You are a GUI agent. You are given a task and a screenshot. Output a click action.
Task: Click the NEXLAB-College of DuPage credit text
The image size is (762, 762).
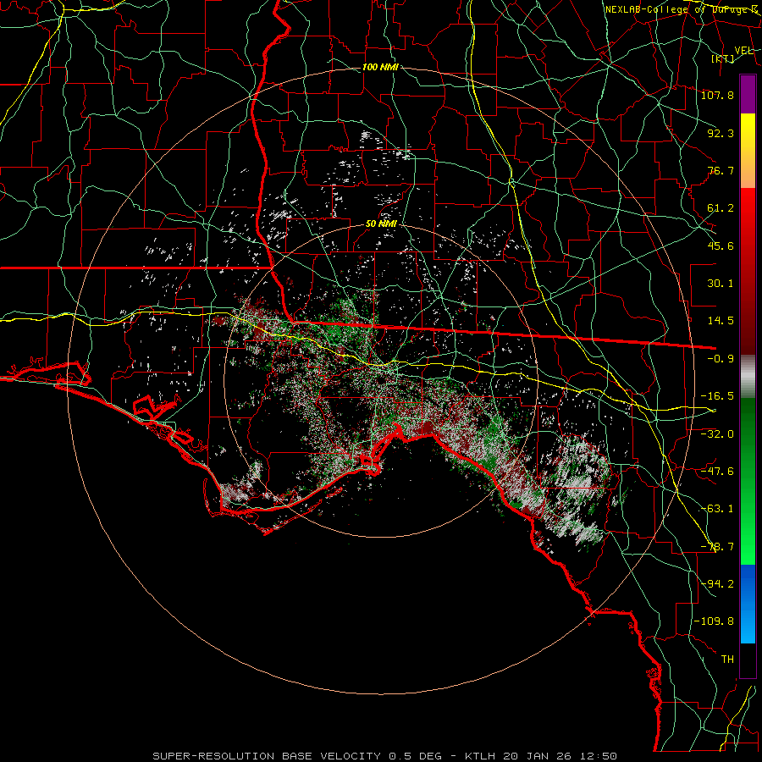coord(681,9)
